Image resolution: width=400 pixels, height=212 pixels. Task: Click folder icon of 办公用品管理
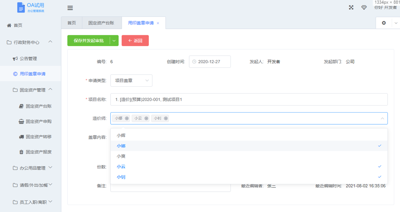click(15, 168)
